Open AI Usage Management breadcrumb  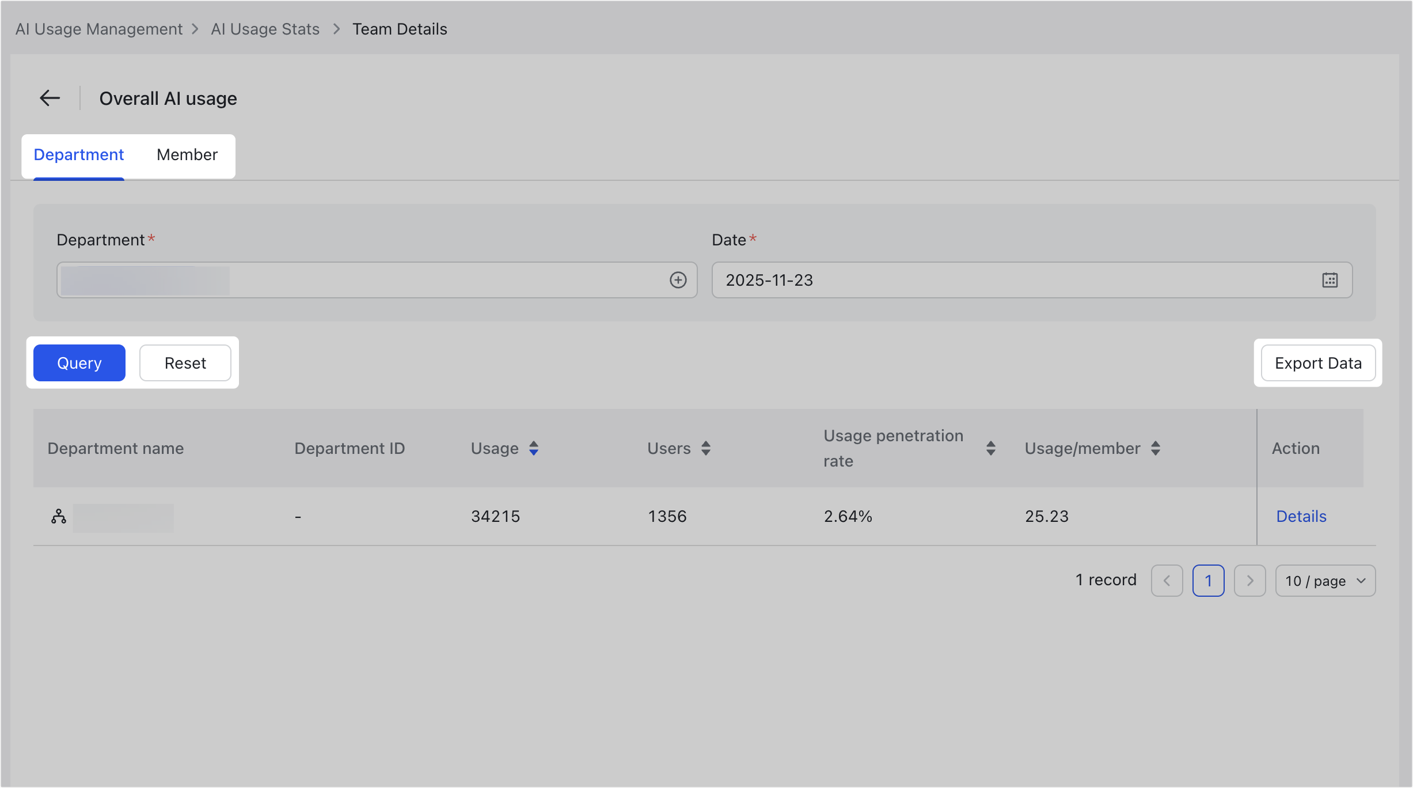point(98,29)
